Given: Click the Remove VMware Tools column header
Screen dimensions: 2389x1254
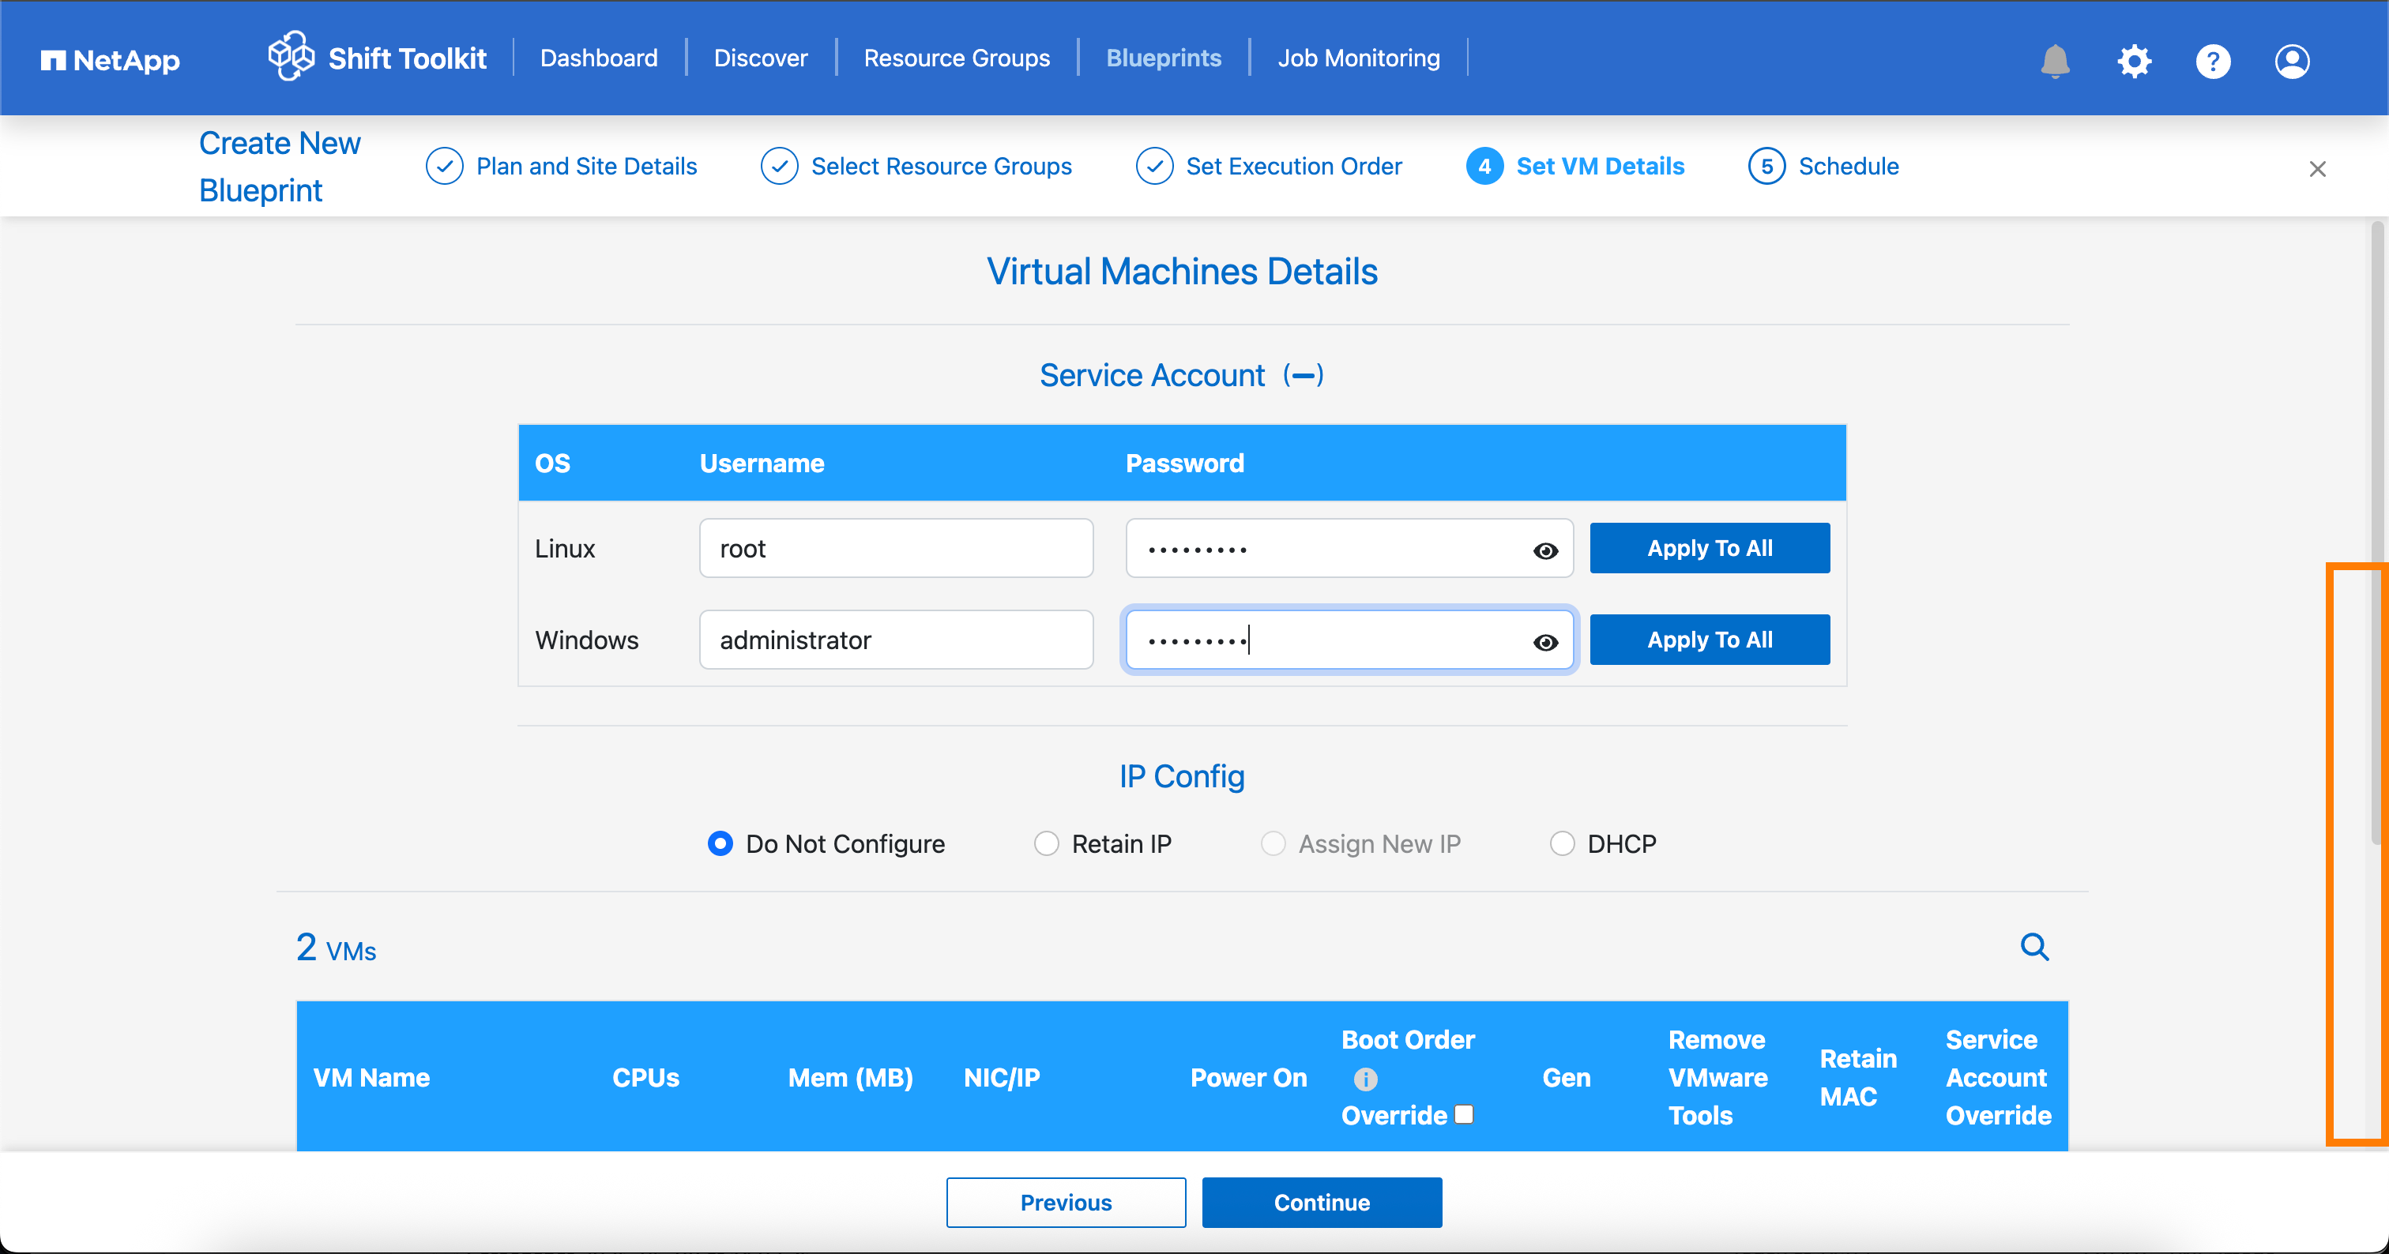Looking at the screenshot, I should click(x=1717, y=1078).
